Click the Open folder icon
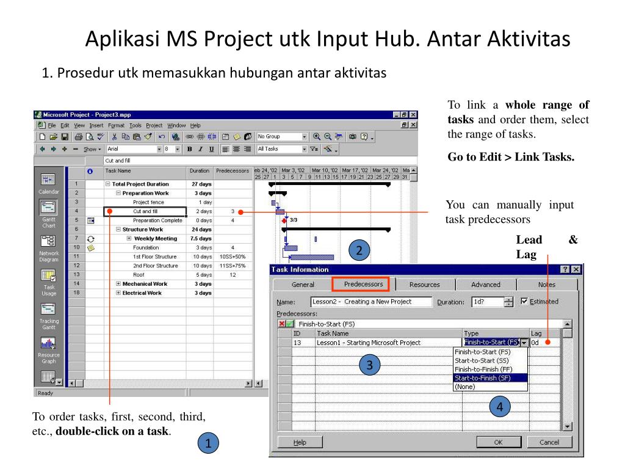The image size is (625, 469). tap(54, 137)
